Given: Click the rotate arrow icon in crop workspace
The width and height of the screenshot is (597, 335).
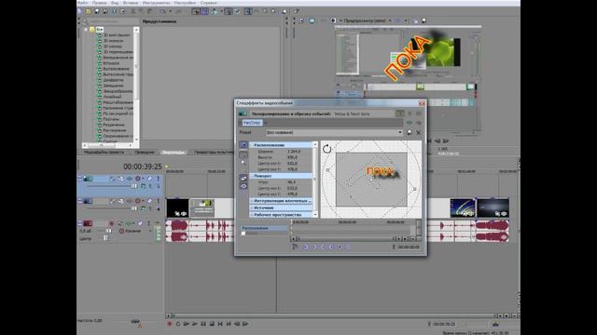Looking at the screenshot, I should [x=327, y=149].
